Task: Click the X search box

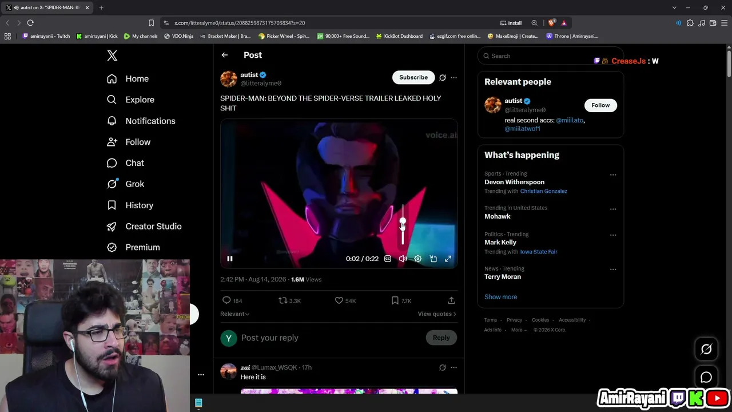Action: tap(550, 56)
